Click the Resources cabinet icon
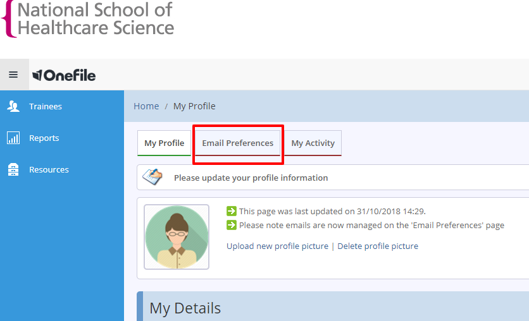The height and width of the screenshot is (321, 529). (x=13, y=169)
